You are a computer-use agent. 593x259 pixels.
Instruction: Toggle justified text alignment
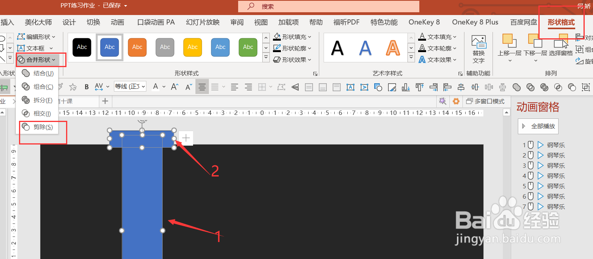215,87
